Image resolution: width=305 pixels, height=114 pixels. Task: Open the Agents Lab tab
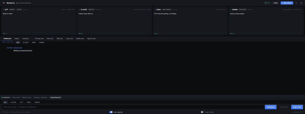[x=91, y=38]
